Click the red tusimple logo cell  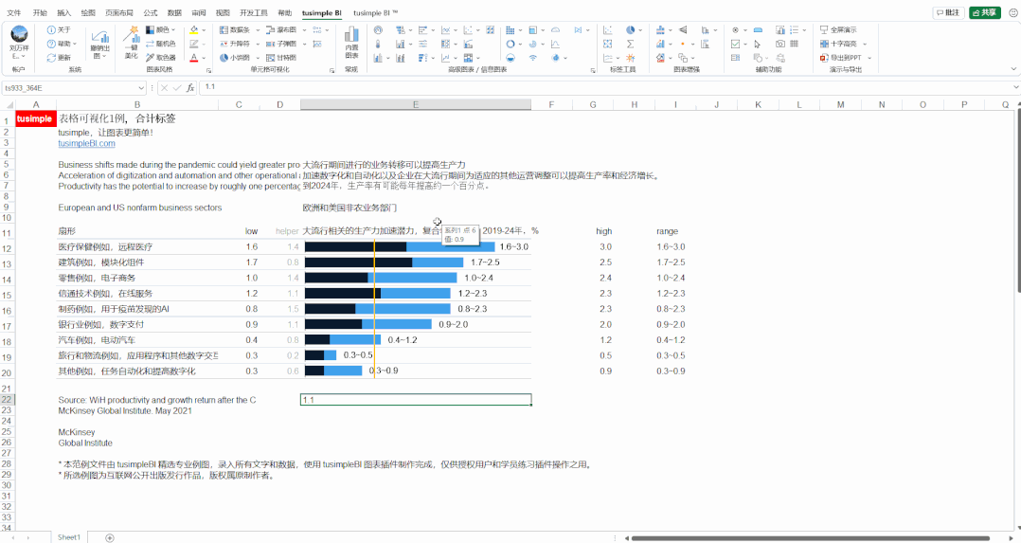[35, 118]
